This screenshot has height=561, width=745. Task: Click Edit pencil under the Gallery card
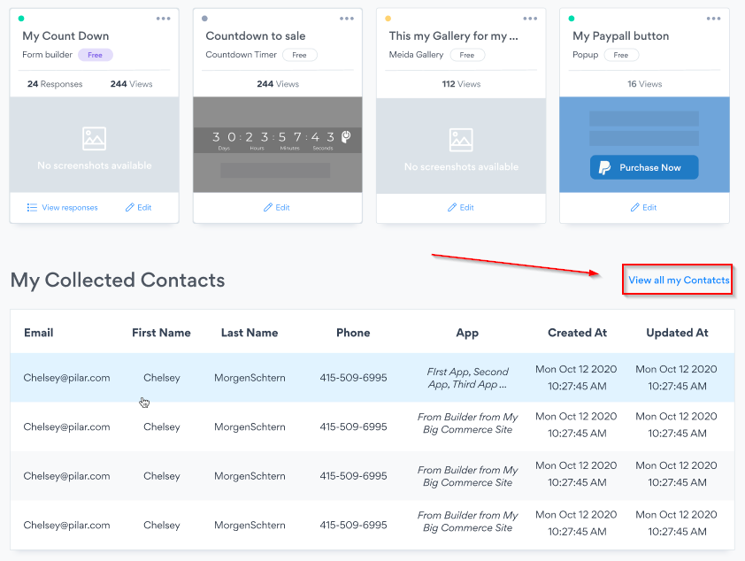tap(452, 208)
